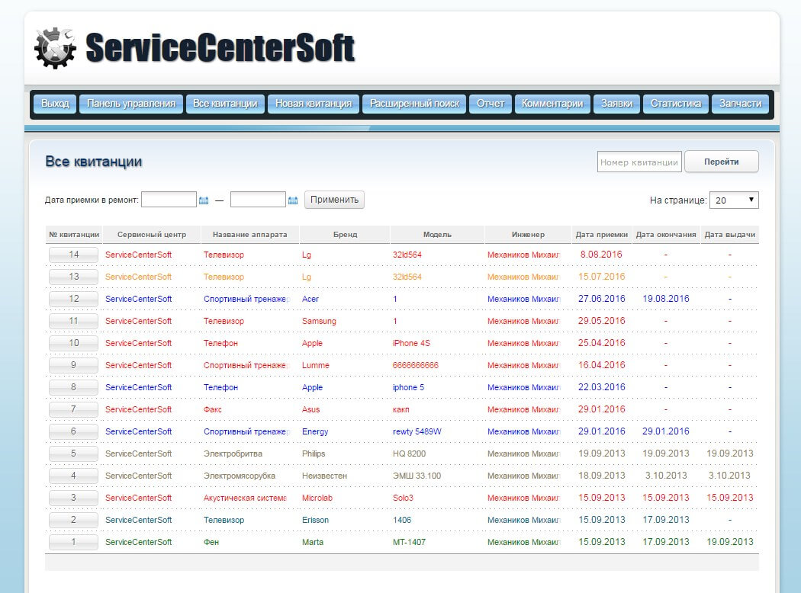Click Название аппарата column header

coord(249,235)
